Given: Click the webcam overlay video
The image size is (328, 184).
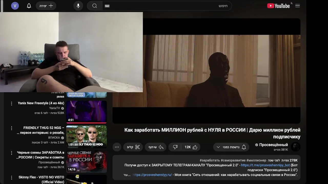Looking at the screenshot, I should 71,52.
